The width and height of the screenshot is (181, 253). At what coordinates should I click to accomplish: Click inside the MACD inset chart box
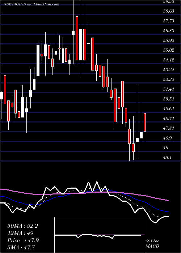(100, 235)
